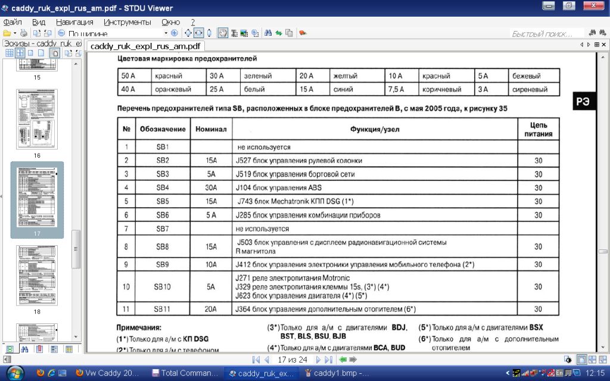Open the fifth sidebar panel tab
Viewport: 610px width, 381px height.
point(69,349)
